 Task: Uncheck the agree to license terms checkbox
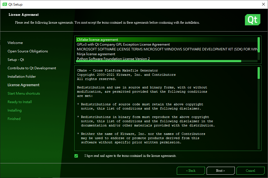coord(76,156)
